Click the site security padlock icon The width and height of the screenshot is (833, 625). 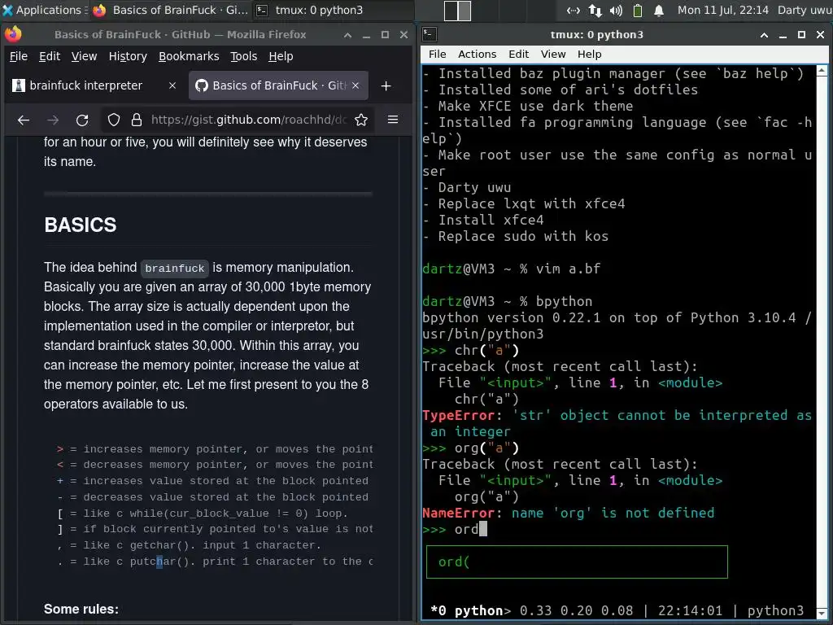(137, 120)
